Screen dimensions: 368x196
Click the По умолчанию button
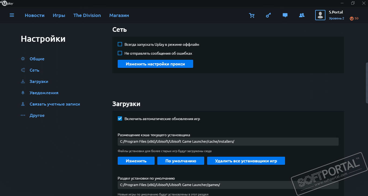(181, 161)
